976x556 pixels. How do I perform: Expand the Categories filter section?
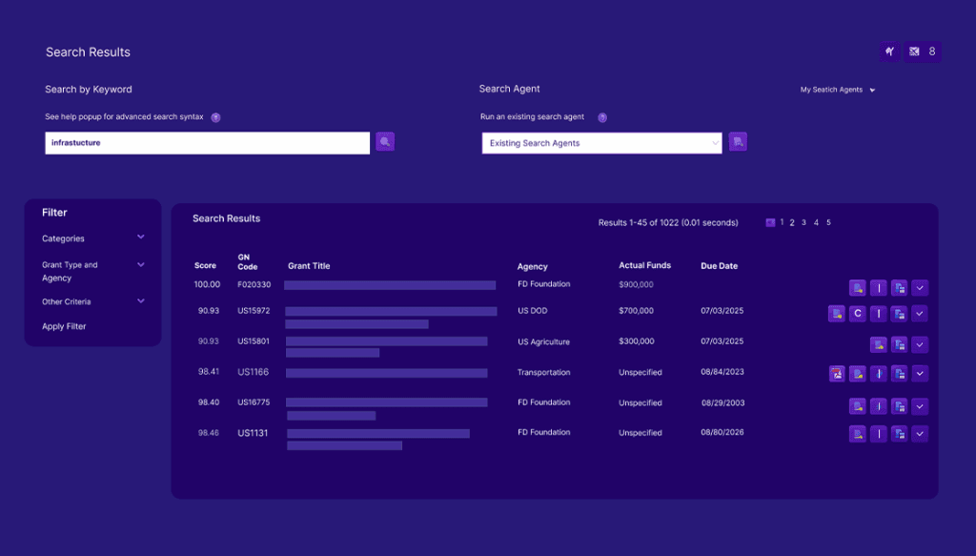[x=140, y=237]
